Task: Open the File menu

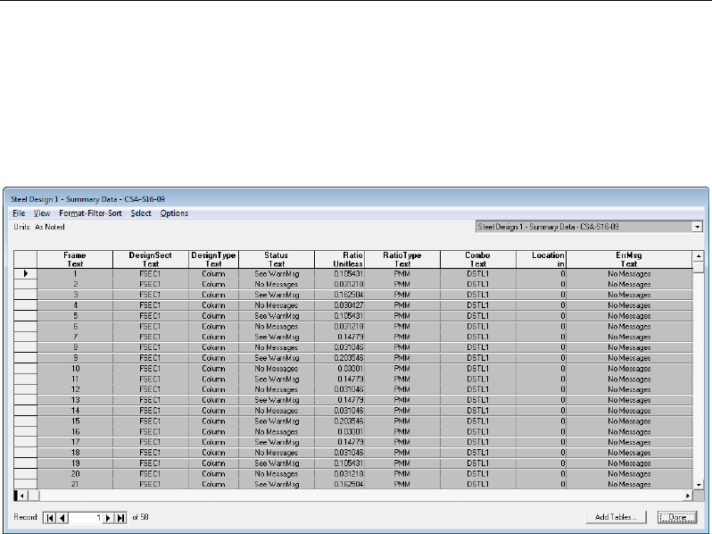Action: tap(19, 213)
